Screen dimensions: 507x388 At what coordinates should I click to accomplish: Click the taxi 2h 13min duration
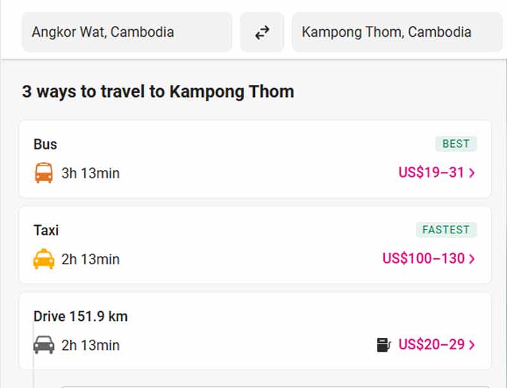91,259
